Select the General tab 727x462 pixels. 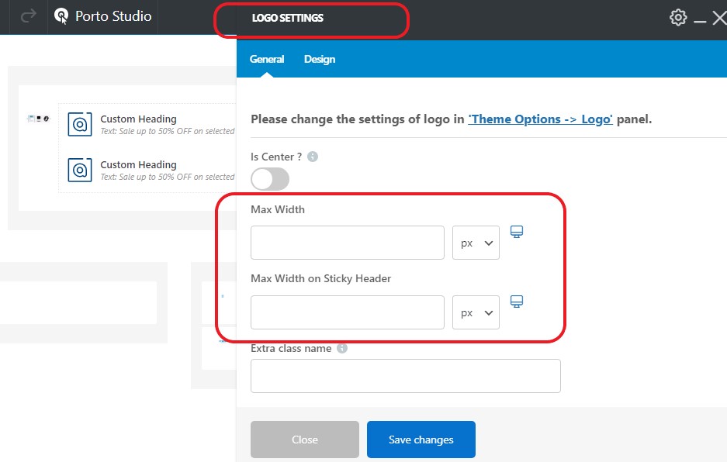pyautogui.click(x=267, y=59)
